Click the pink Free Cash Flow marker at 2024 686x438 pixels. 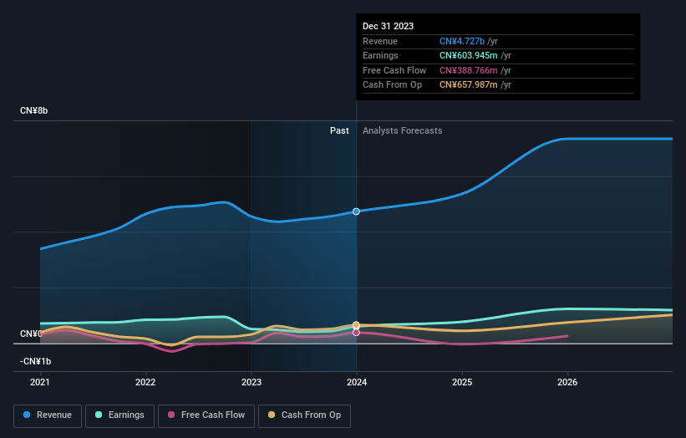357,333
